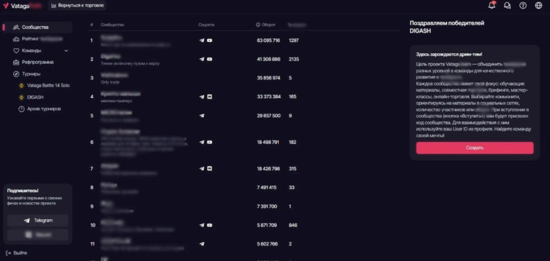Open YouTube icon for row 2 community
This screenshot has width=550, height=261.
(209, 59)
